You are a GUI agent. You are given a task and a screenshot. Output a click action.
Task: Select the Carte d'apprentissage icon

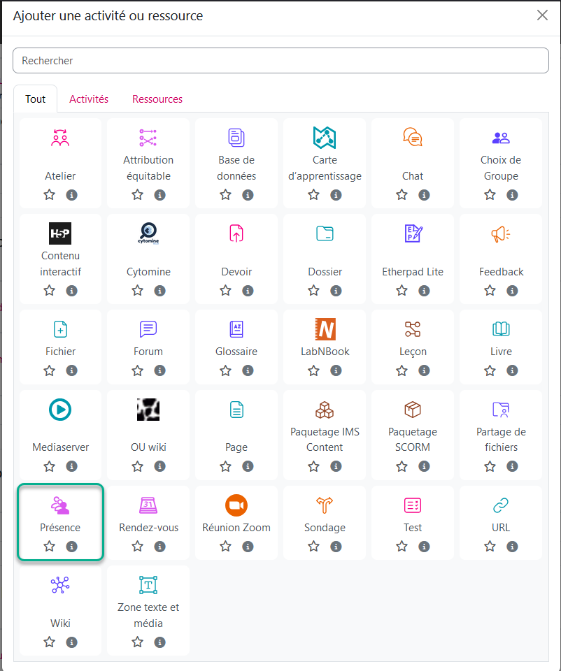point(325,138)
